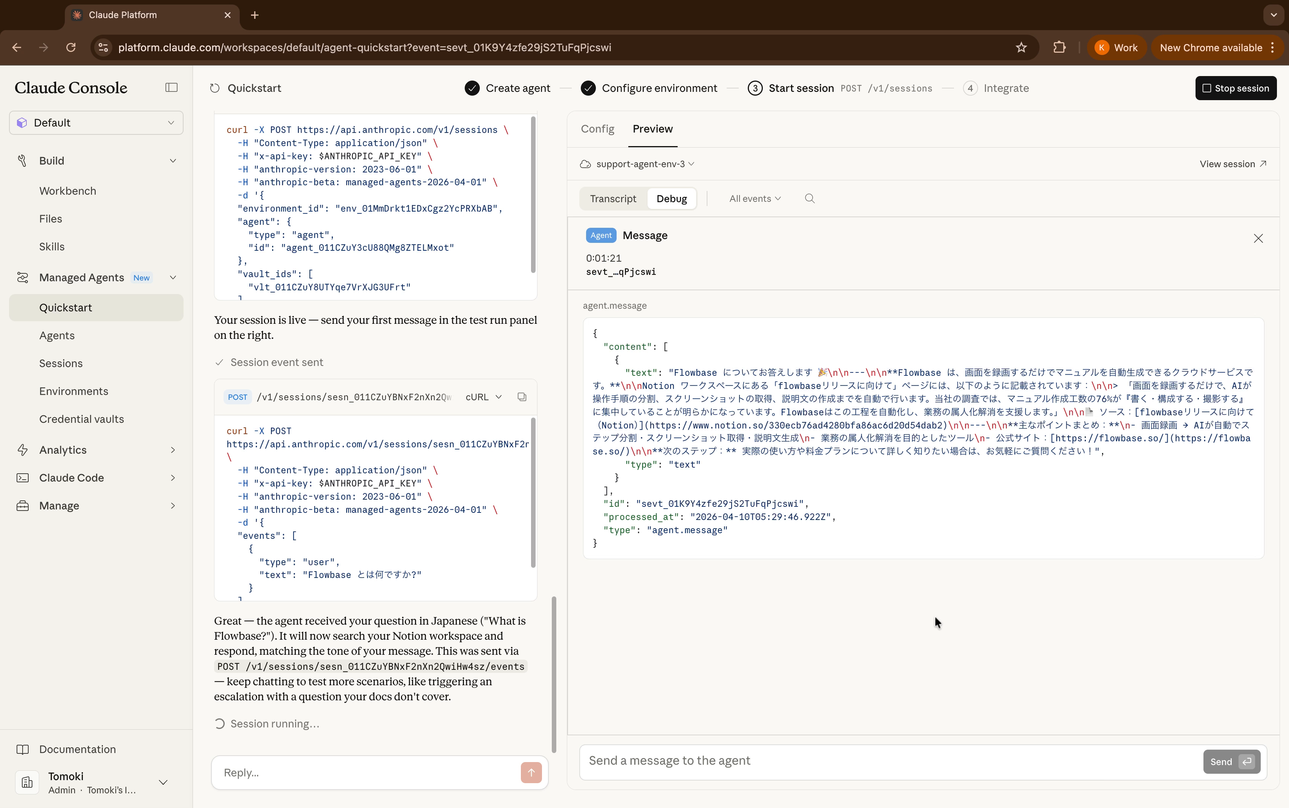Open the browser tab search dropdown

coord(1274,15)
